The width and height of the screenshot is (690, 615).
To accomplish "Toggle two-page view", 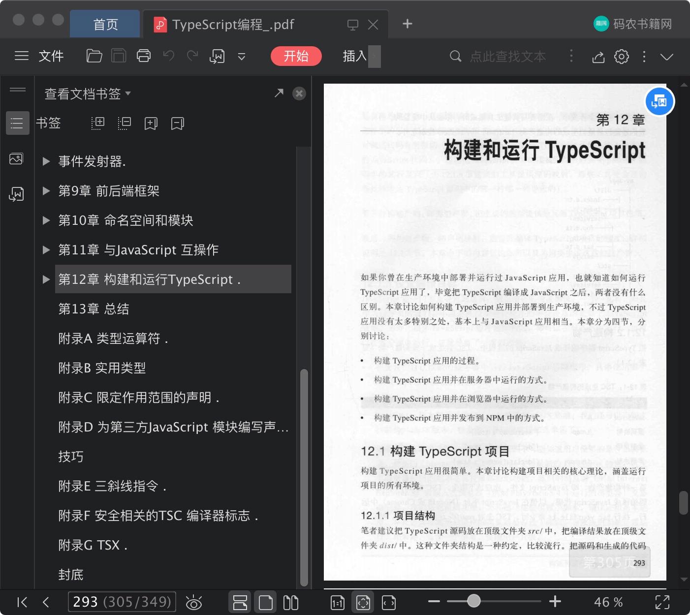I will click(x=291, y=602).
